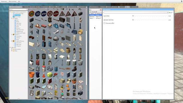This screenshot has width=183, height=103.
Task: Spawn the mantel clock prop
Action: pyautogui.click(x=38, y=26)
